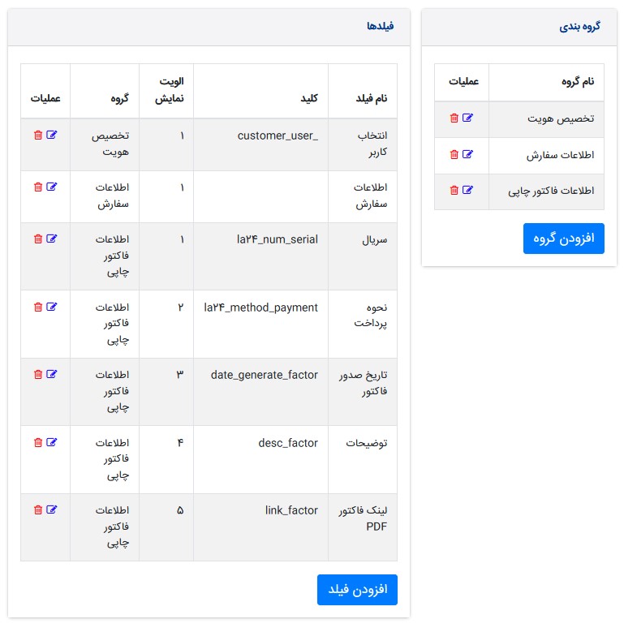This screenshot has height=632, width=624.
Task: Delete the اطلاعات فاکتور چاپی group
Action: click(454, 191)
